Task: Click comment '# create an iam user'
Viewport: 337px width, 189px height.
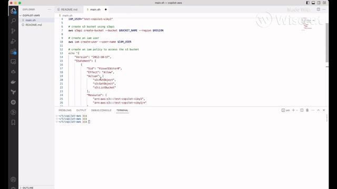Action: 84,38
